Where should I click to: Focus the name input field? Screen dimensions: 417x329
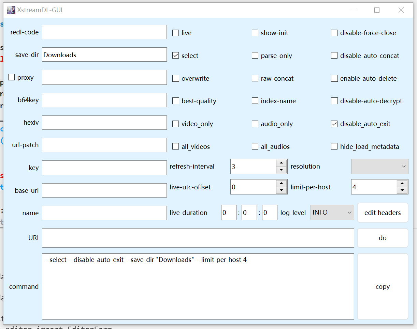click(x=104, y=213)
